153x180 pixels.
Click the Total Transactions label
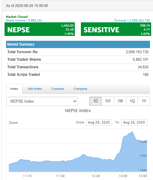coord(23,67)
